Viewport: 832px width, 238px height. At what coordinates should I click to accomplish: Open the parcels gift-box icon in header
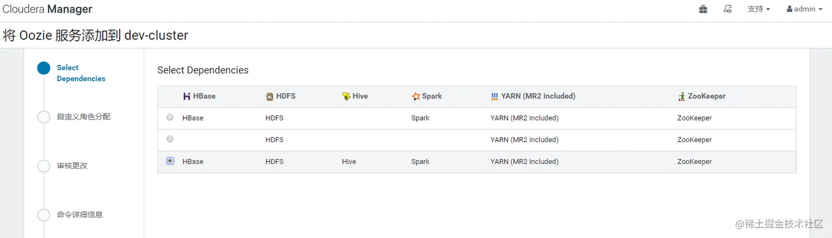click(703, 9)
